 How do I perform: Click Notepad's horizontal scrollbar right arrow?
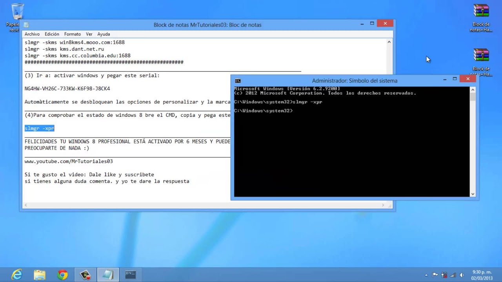383,205
